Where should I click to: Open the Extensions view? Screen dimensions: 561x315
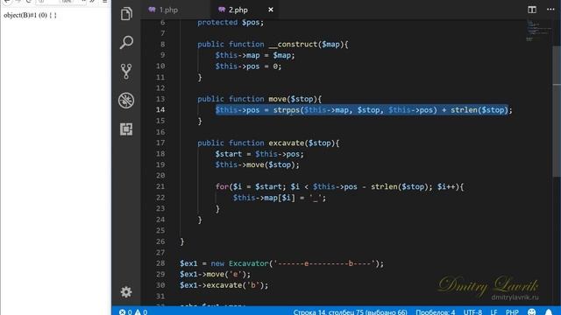pos(126,129)
